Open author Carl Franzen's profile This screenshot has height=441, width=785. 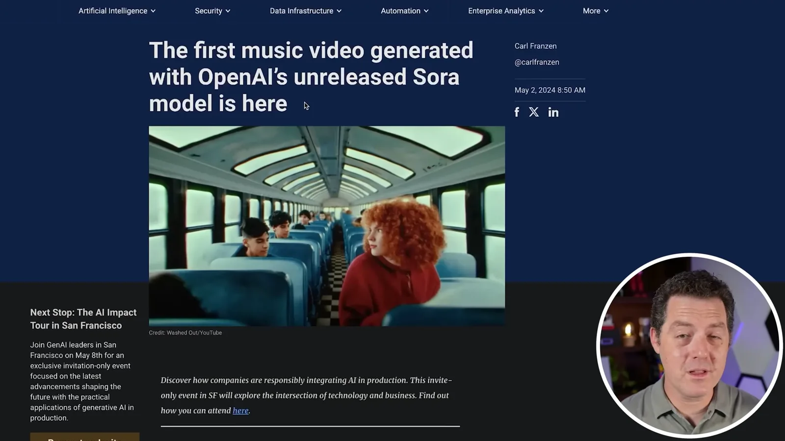click(x=535, y=46)
